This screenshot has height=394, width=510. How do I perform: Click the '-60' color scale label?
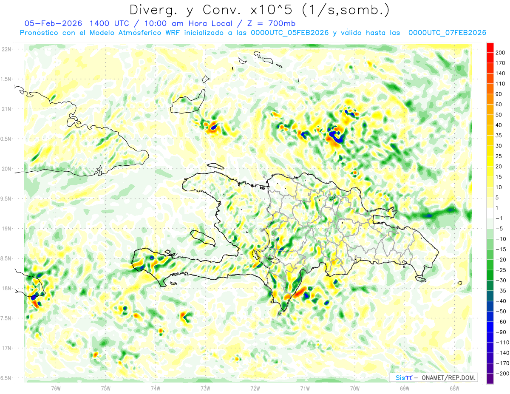501,322
